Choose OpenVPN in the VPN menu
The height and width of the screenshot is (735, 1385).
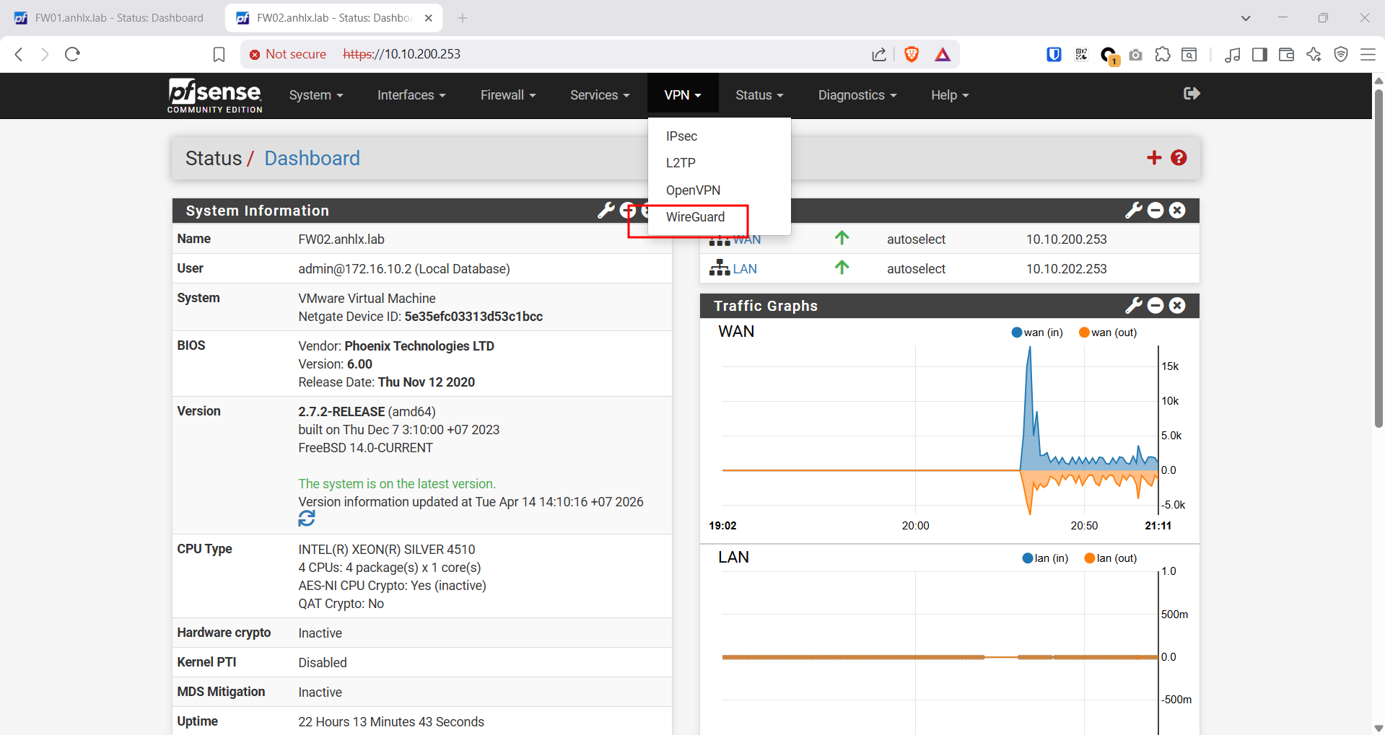click(693, 190)
